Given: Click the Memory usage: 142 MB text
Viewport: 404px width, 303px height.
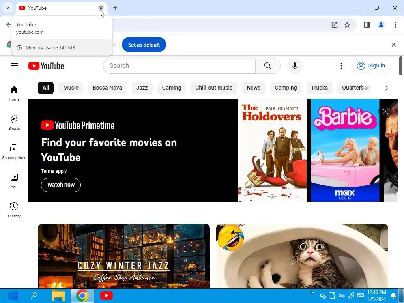Looking at the screenshot, I should coord(50,48).
